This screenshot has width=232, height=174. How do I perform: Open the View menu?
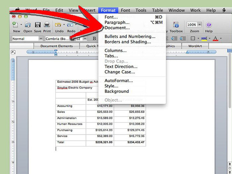pyautogui.click(x=73, y=10)
